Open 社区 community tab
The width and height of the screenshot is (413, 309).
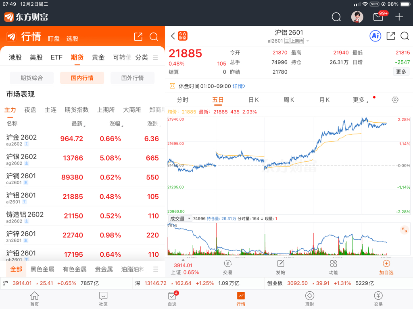tap(103, 299)
